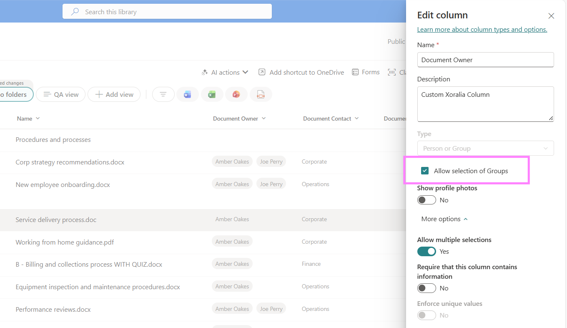Open Forms from the toolbar
Viewport: 567px width, 328px height.
point(366,72)
